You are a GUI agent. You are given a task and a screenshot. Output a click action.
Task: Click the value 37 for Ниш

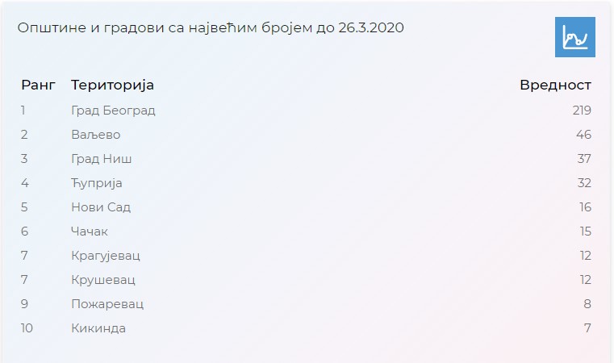coord(584,159)
